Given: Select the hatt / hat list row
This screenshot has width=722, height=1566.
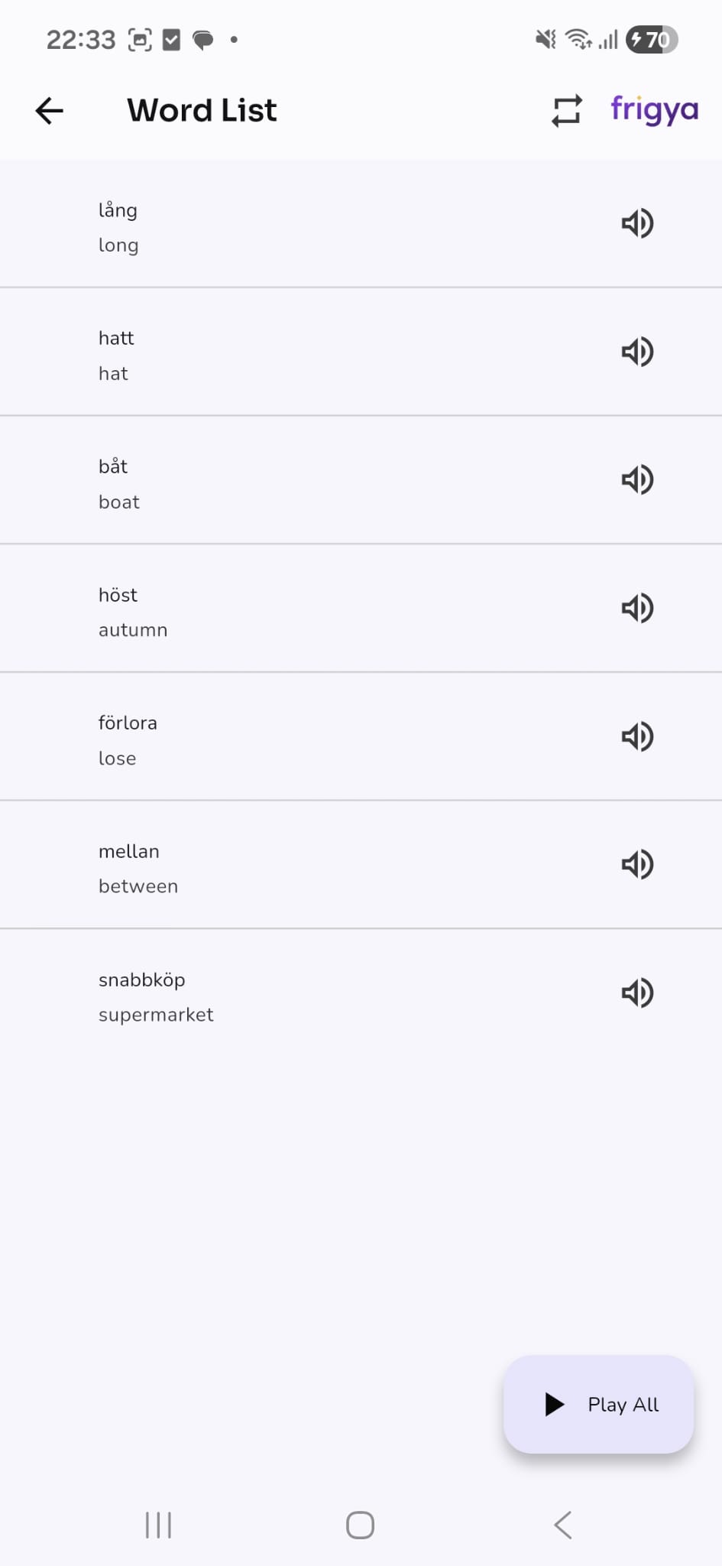Looking at the screenshot, I should (x=361, y=353).
